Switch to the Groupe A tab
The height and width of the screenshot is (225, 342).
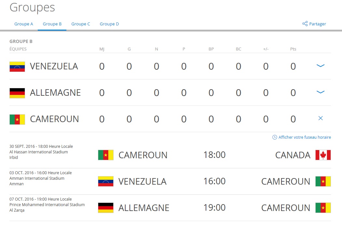(x=24, y=24)
